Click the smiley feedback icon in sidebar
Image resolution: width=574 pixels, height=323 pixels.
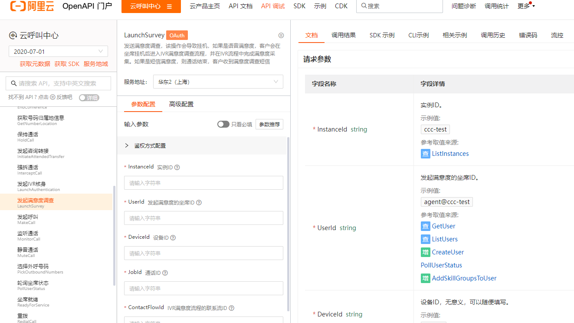click(53, 97)
